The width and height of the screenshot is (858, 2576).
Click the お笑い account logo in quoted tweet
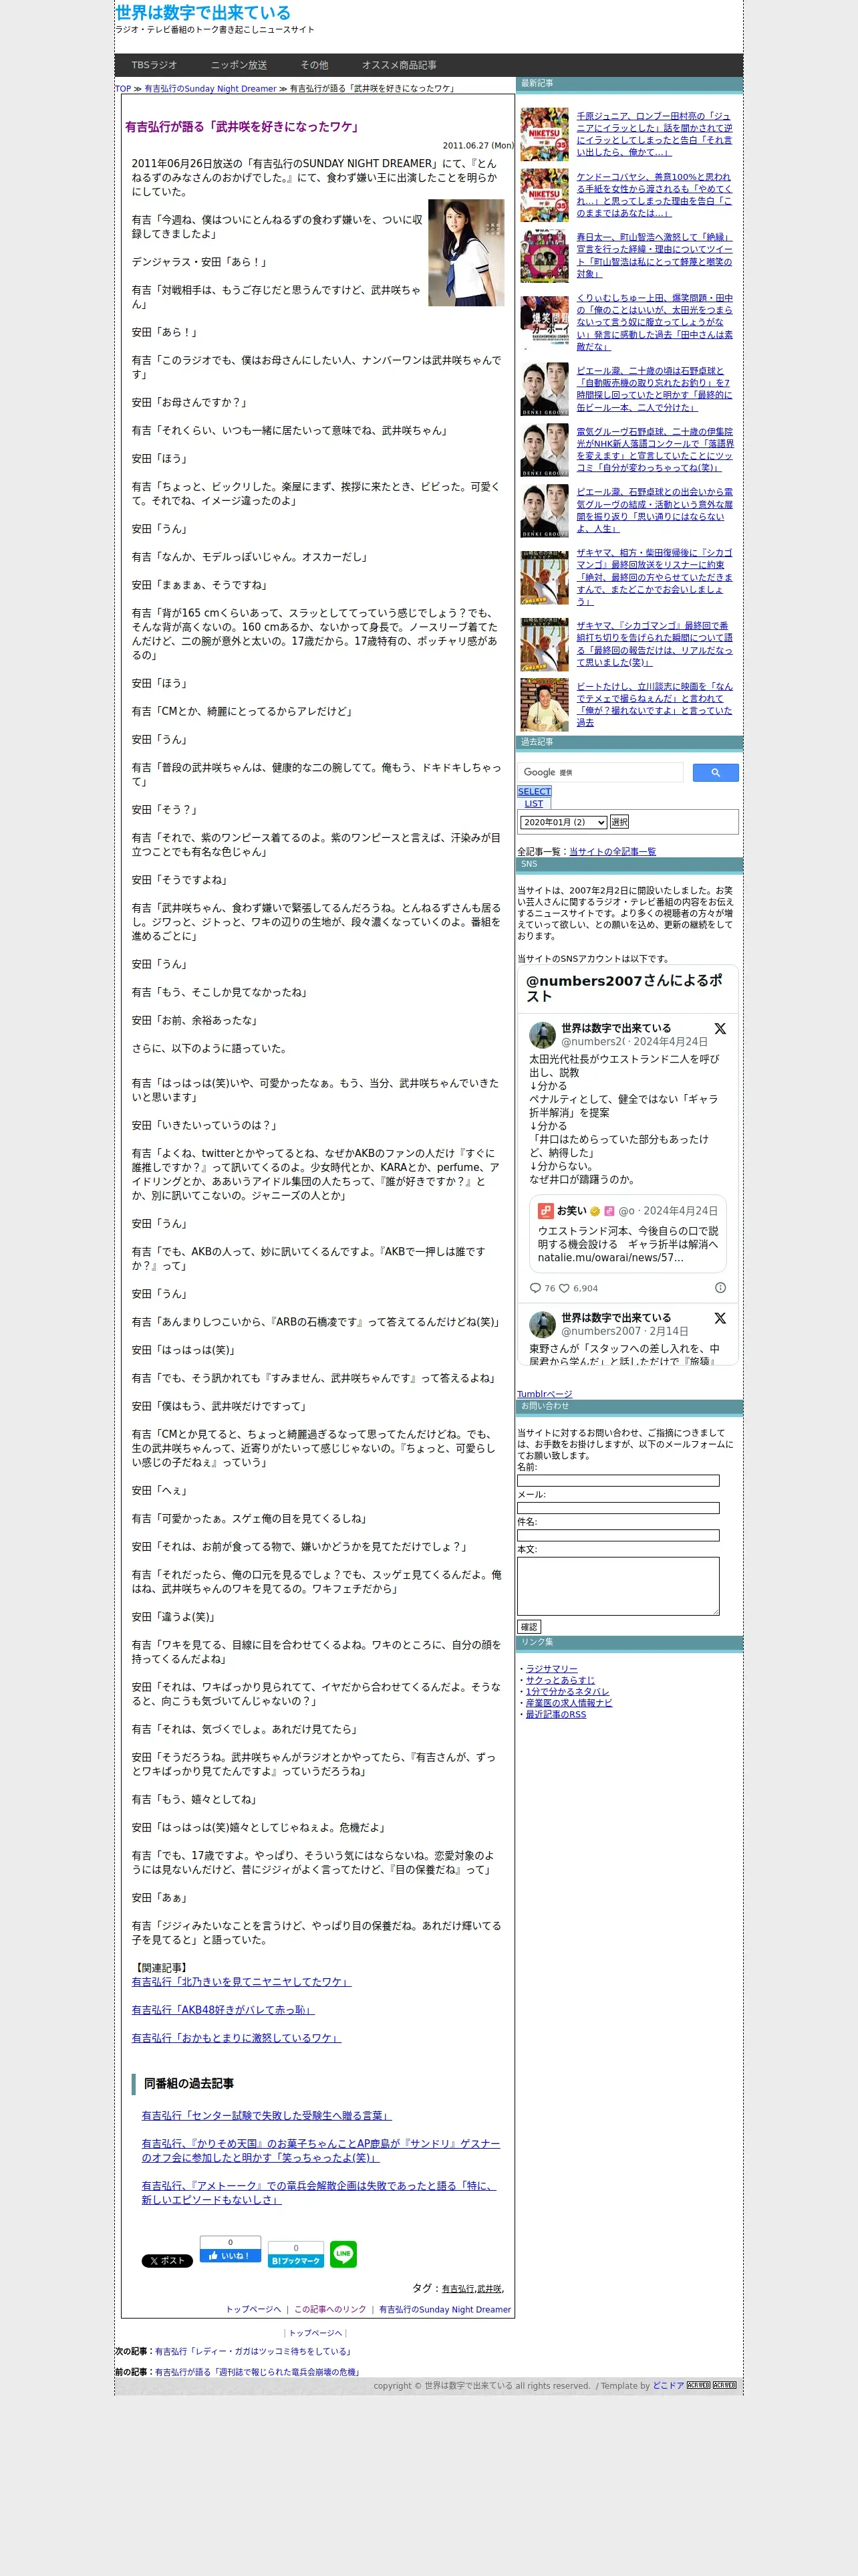(x=545, y=1210)
